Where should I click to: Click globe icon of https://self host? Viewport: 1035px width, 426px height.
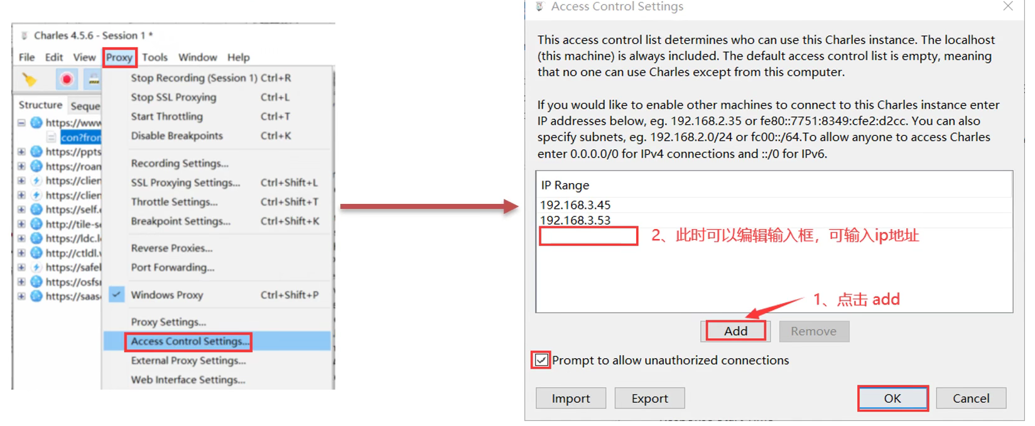36,209
